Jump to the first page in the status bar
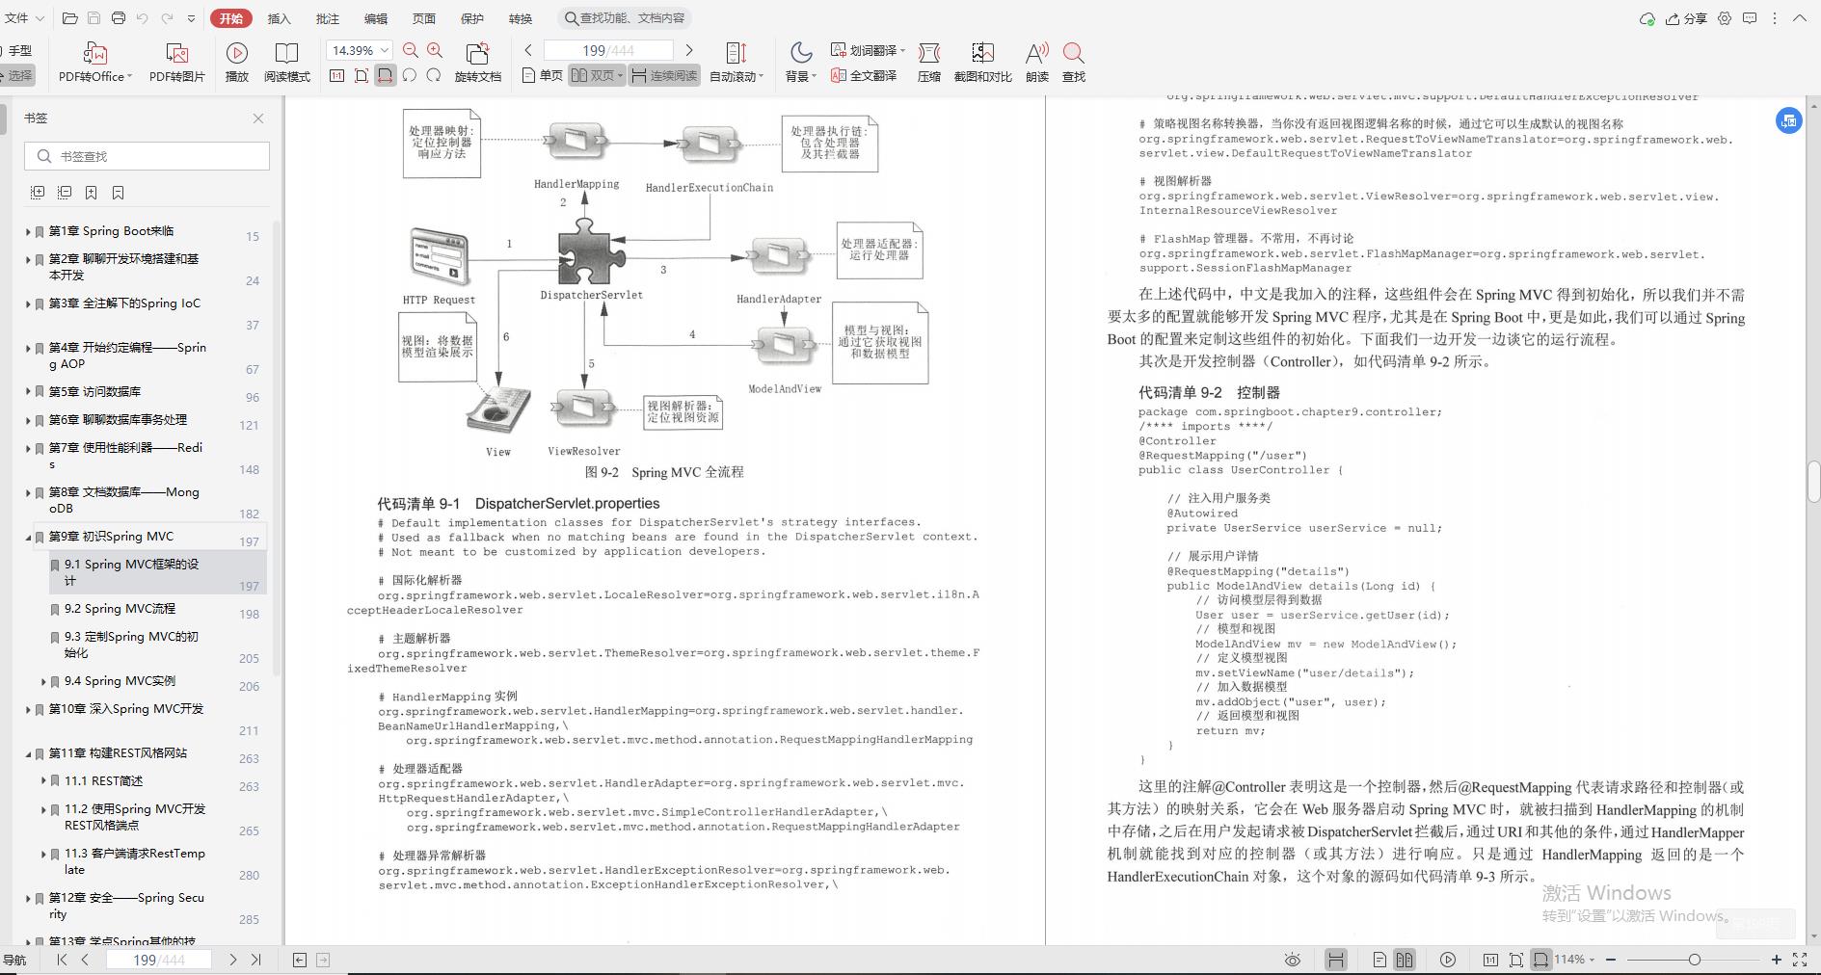 point(62,960)
